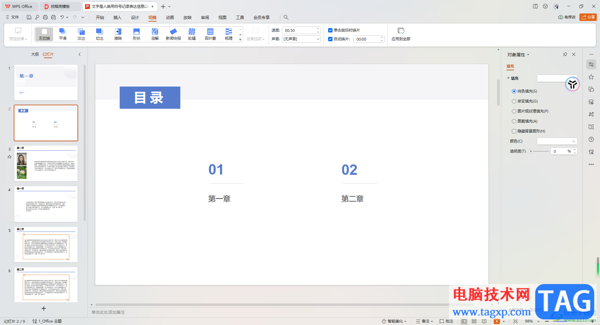Image resolution: width=600 pixels, height=325 pixels.
Task: Select 渐变填充 gradient fill option
Action: 525,101
